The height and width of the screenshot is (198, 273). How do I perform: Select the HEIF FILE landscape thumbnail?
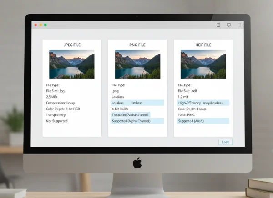pos(203,64)
